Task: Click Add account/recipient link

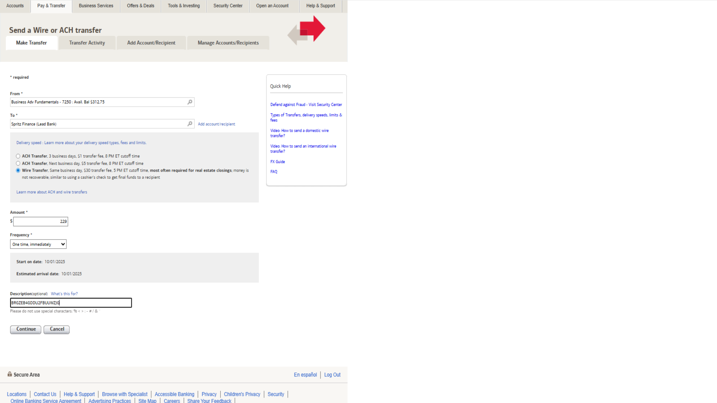Action: 216,124
